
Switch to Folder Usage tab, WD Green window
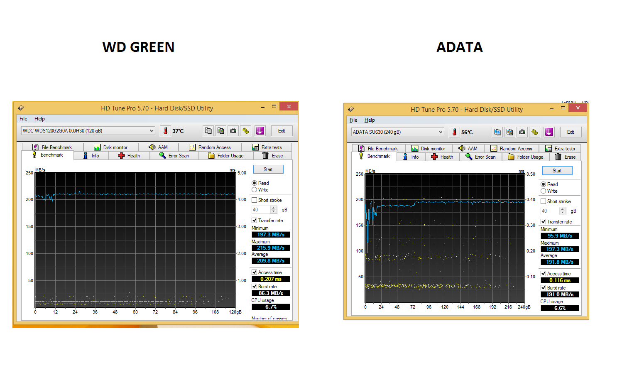tap(226, 156)
